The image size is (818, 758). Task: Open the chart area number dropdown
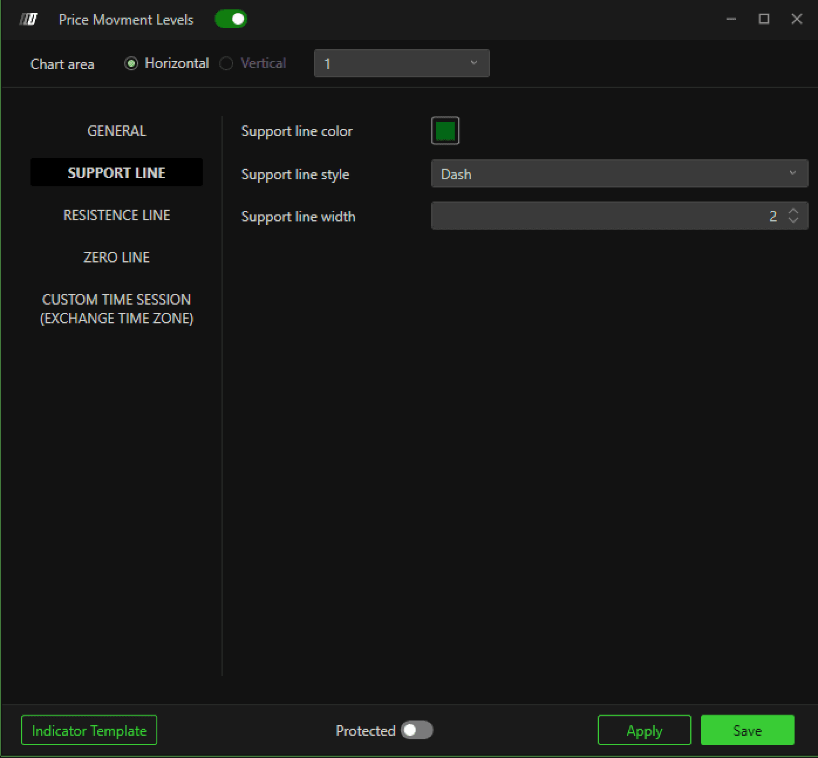pos(402,63)
